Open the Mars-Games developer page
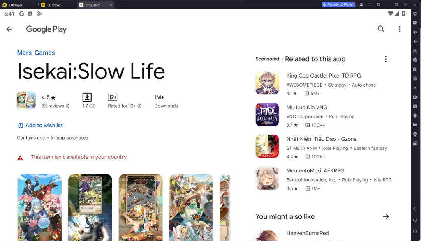The width and height of the screenshot is (421, 241). click(x=36, y=53)
